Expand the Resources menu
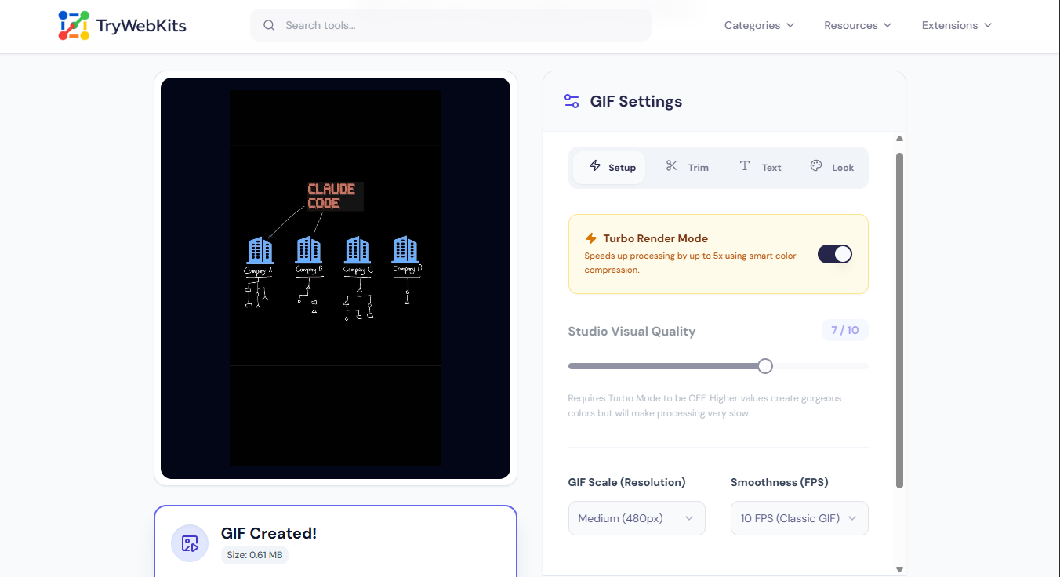This screenshot has width=1060, height=577. point(857,25)
